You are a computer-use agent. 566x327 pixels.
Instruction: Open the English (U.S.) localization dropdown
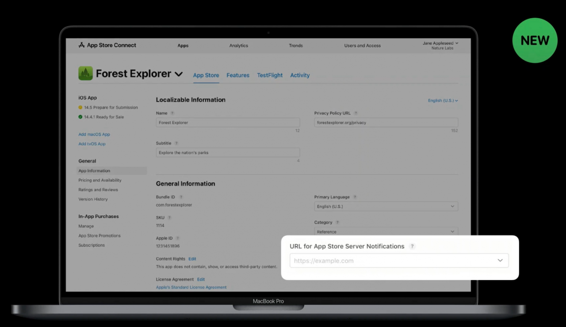[x=443, y=100]
